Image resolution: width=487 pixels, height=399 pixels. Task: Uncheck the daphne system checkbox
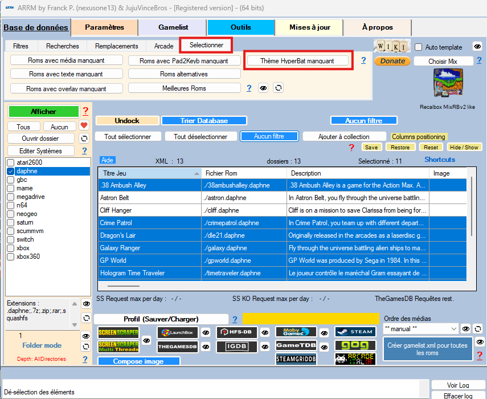point(11,171)
